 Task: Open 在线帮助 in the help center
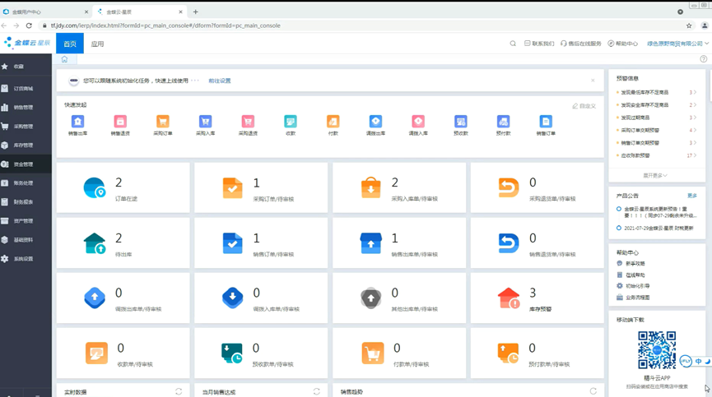point(631,275)
